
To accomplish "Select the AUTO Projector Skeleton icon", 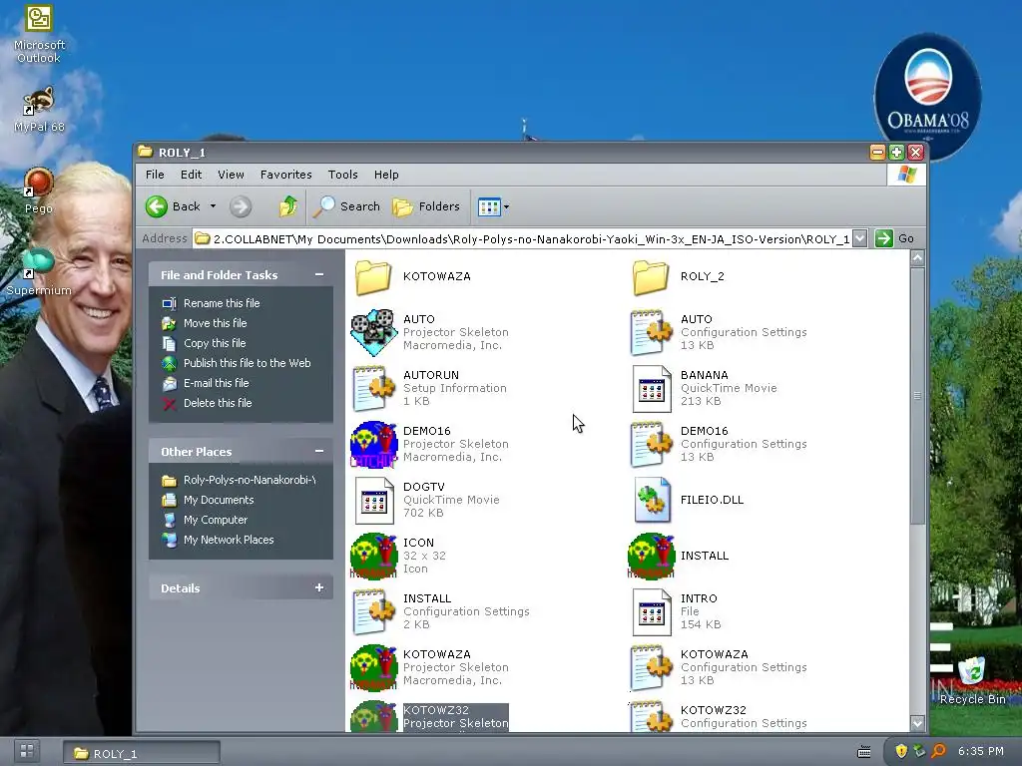I will tap(373, 332).
